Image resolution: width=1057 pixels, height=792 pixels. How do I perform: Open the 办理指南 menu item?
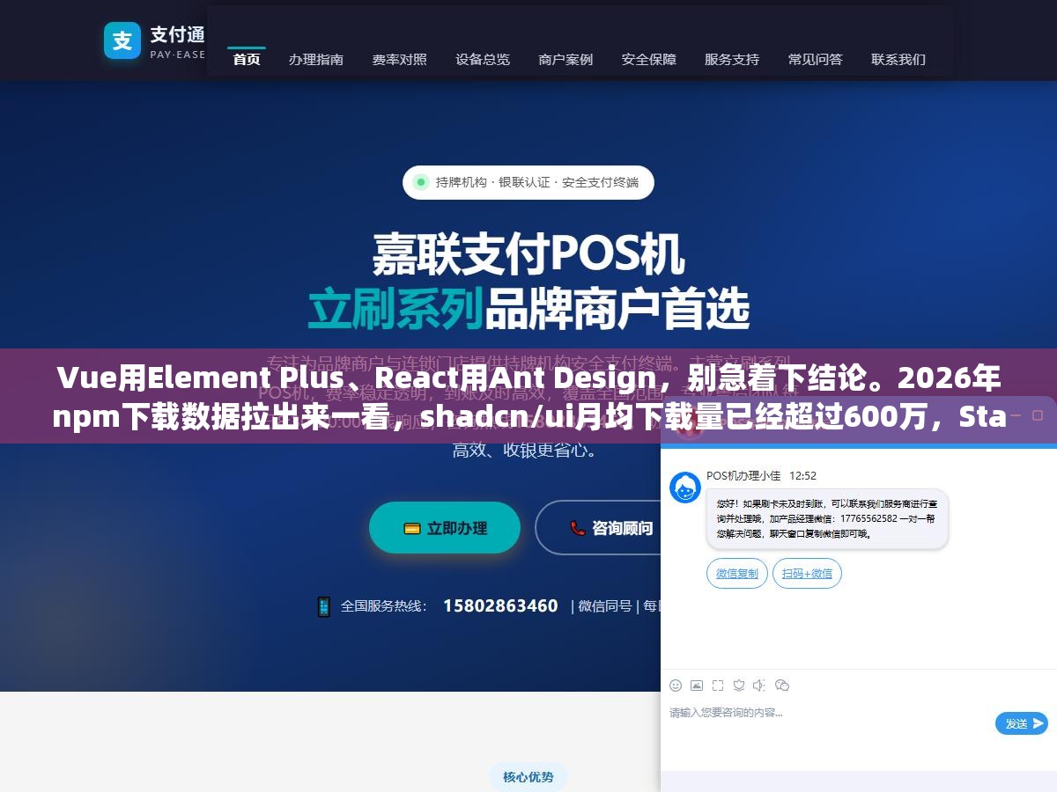point(316,60)
